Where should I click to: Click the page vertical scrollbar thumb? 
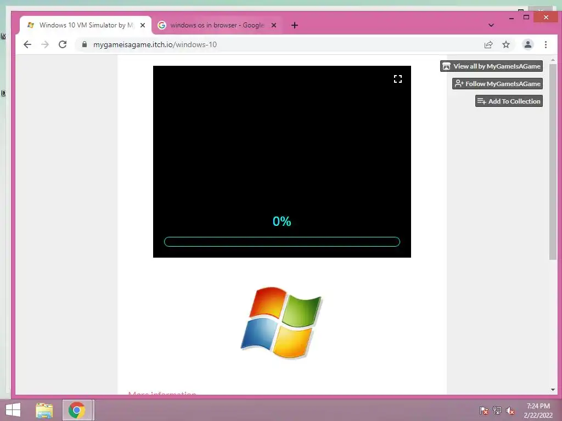pos(553,162)
